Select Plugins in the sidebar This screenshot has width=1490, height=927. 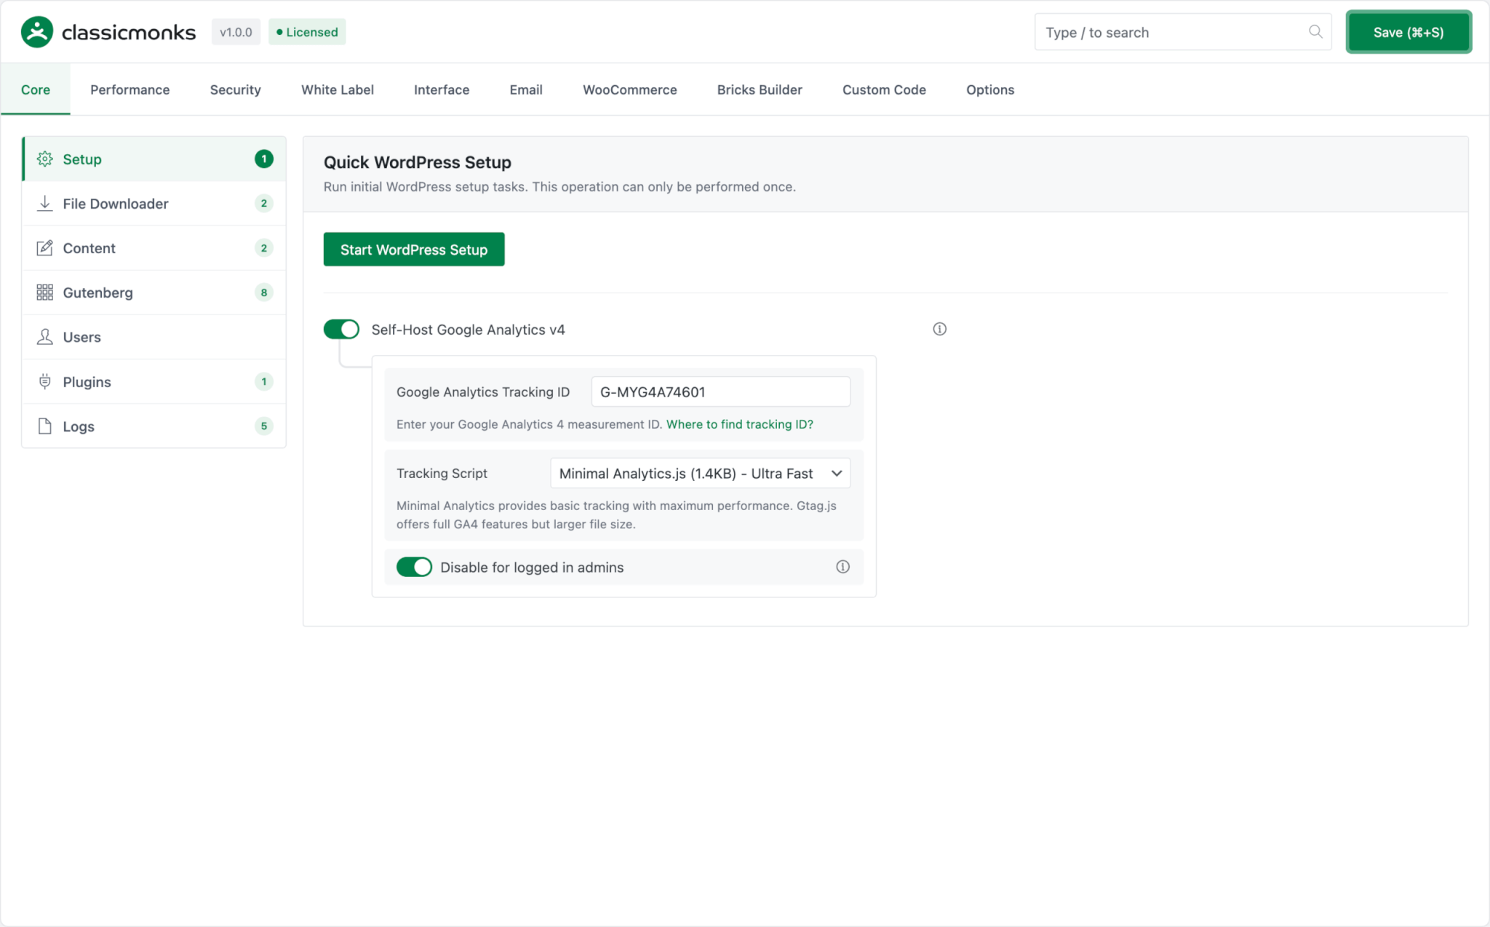[x=154, y=381]
